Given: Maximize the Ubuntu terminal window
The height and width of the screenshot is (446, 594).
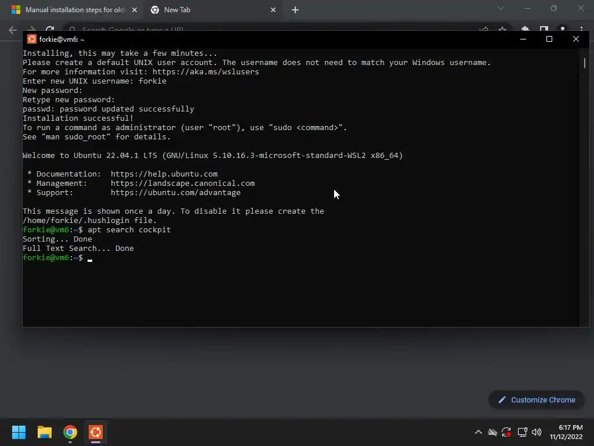Looking at the screenshot, I should point(549,39).
